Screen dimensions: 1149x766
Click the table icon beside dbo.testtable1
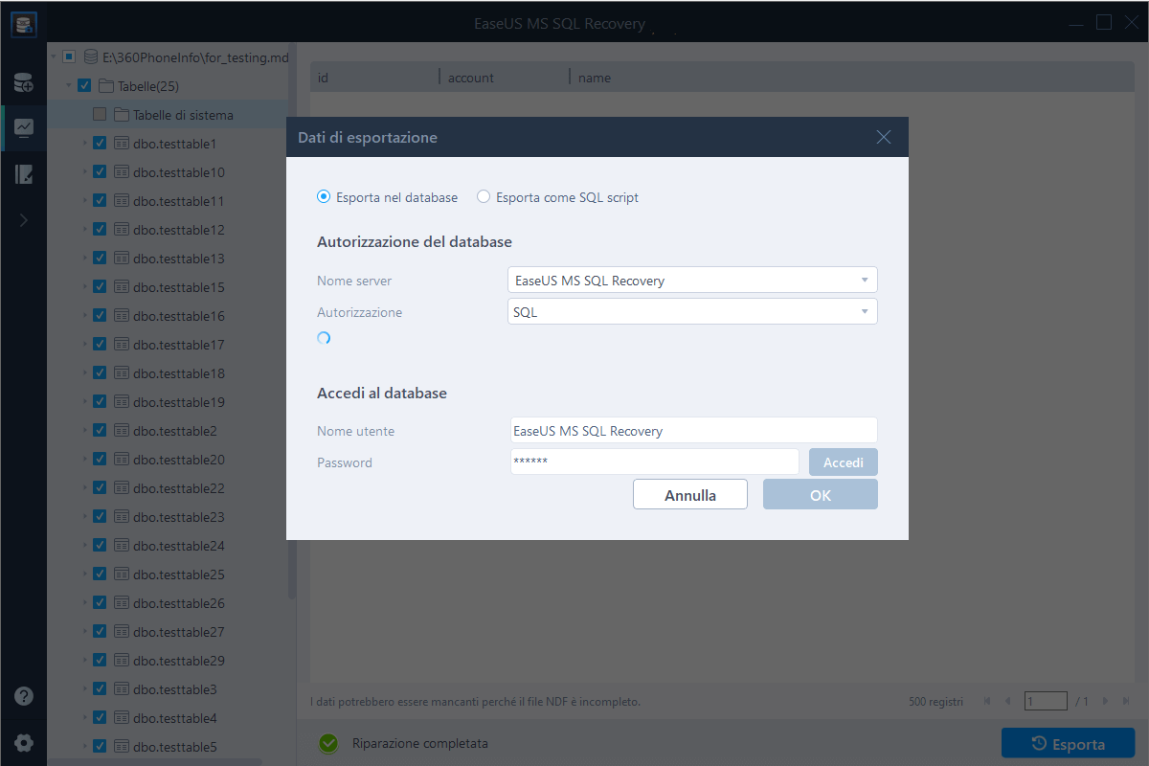pyautogui.click(x=122, y=144)
